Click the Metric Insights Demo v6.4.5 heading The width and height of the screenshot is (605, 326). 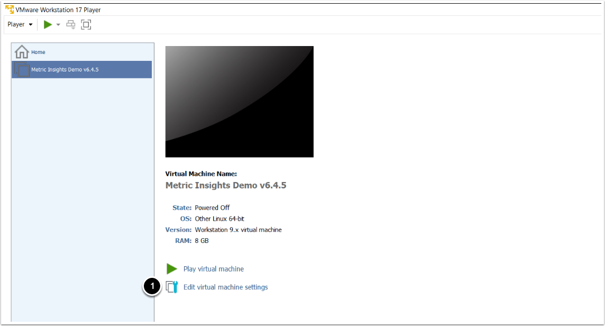(226, 185)
